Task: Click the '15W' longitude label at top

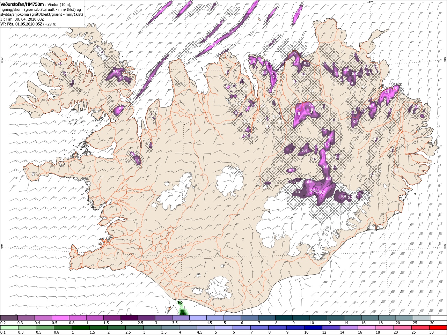Action: (370, 2)
